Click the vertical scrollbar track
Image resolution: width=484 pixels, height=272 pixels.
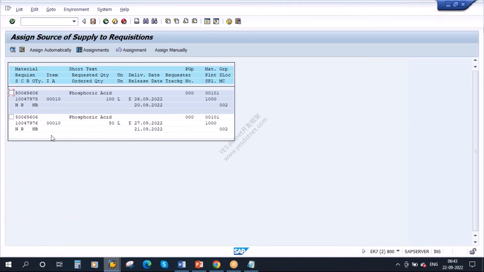(475, 151)
